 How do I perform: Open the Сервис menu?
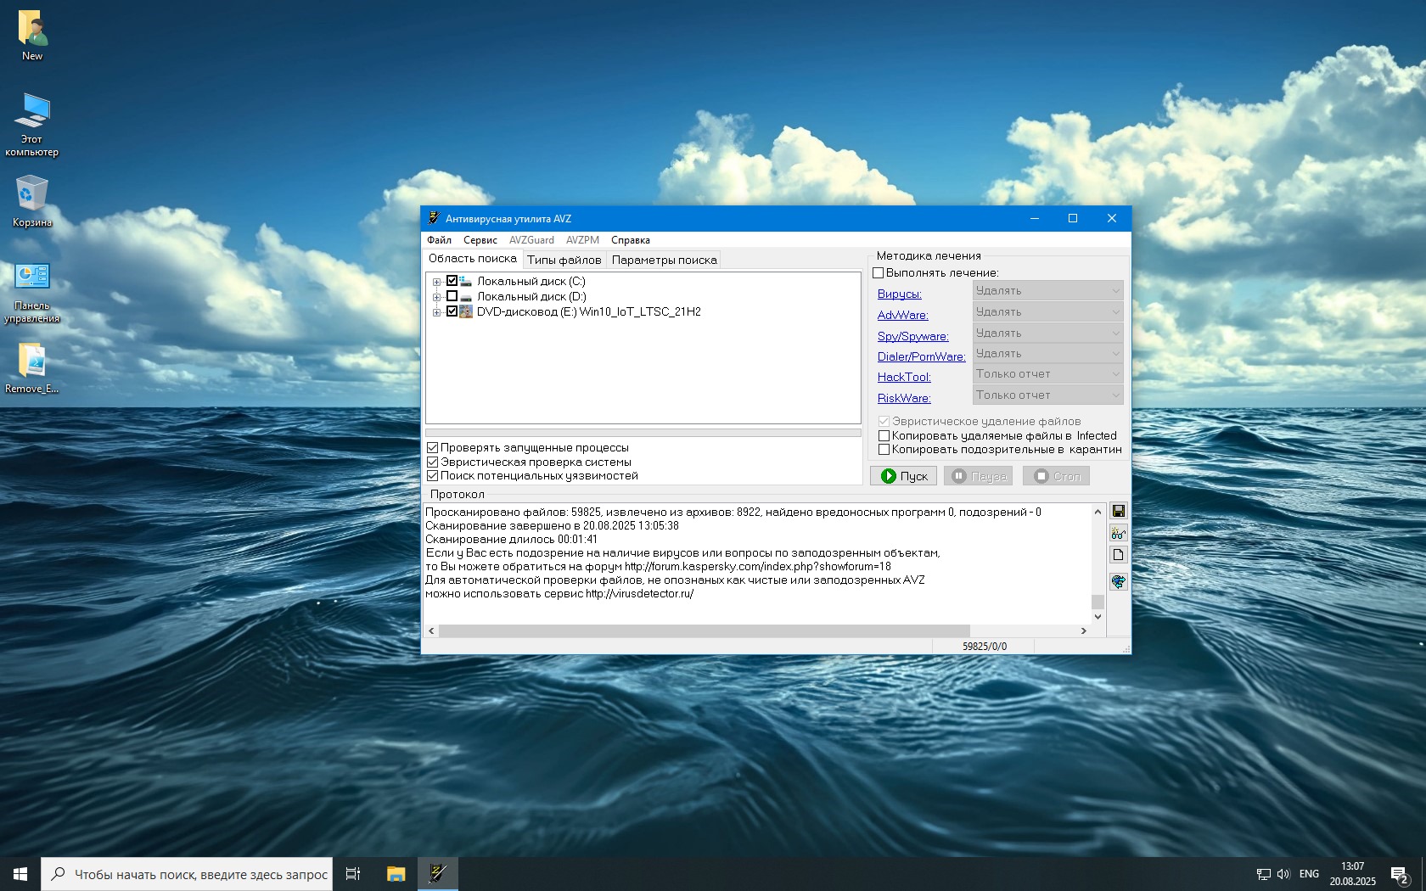pos(480,240)
